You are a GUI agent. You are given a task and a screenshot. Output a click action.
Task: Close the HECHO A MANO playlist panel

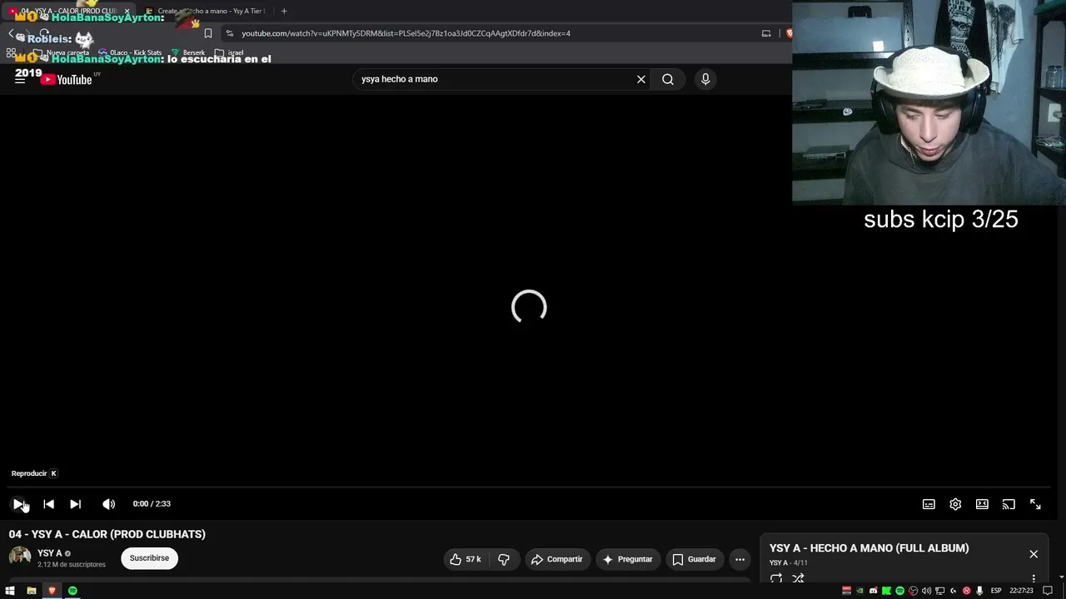(1034, 554)
